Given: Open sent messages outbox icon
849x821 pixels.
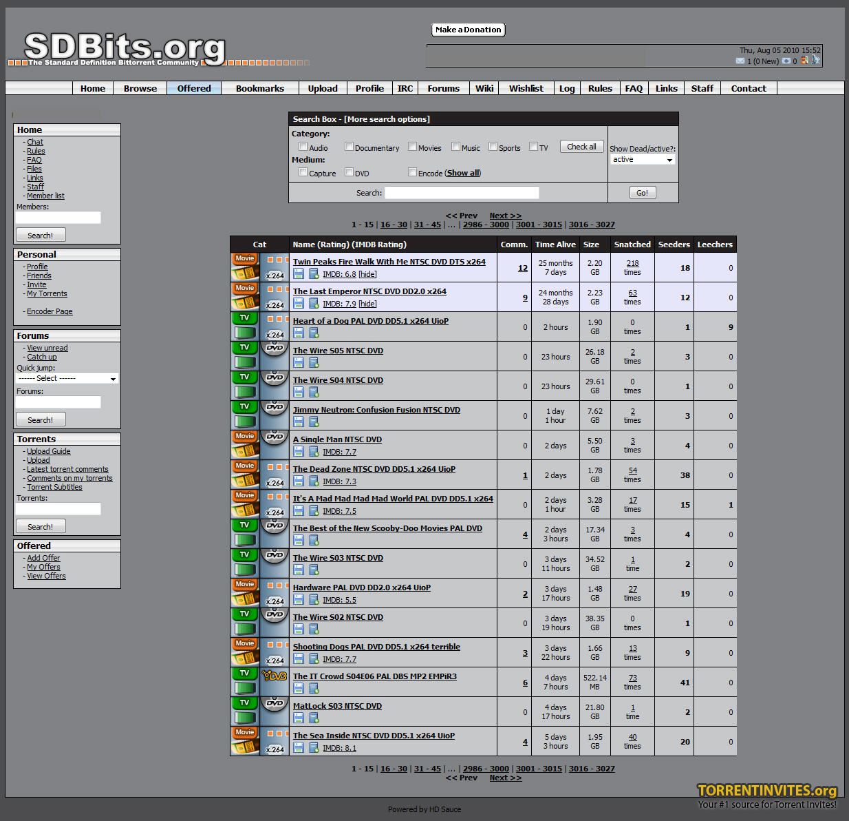Looking at the screenshot, I should [x=786, y=61].
